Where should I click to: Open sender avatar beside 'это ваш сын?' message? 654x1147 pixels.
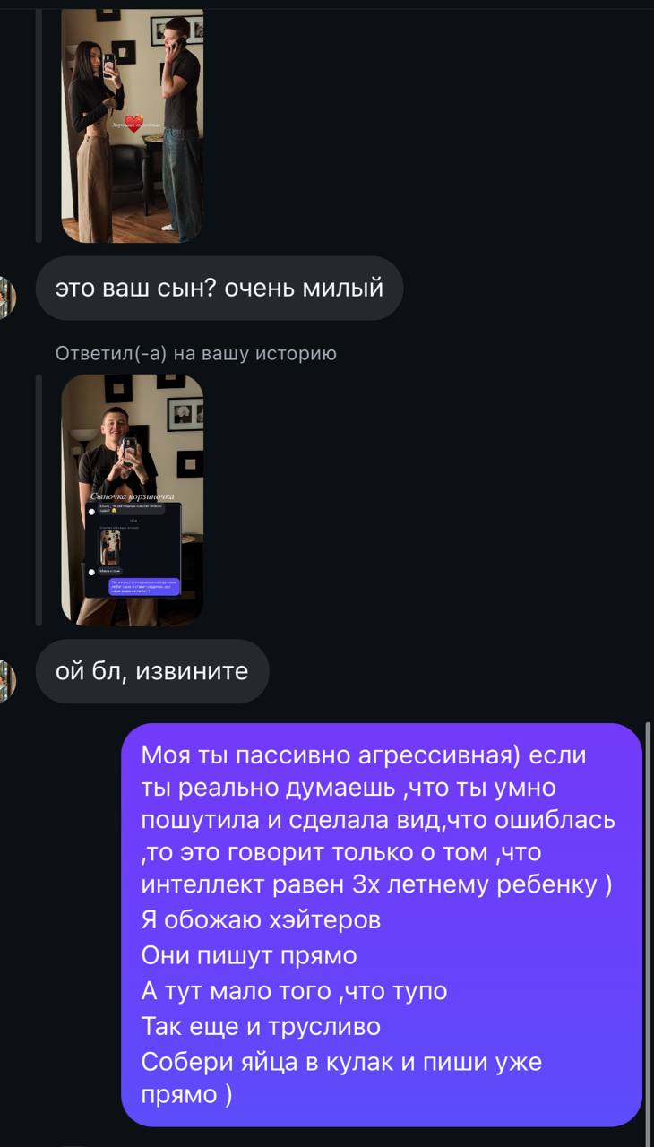pyautogui.click(x=8, y=297)
